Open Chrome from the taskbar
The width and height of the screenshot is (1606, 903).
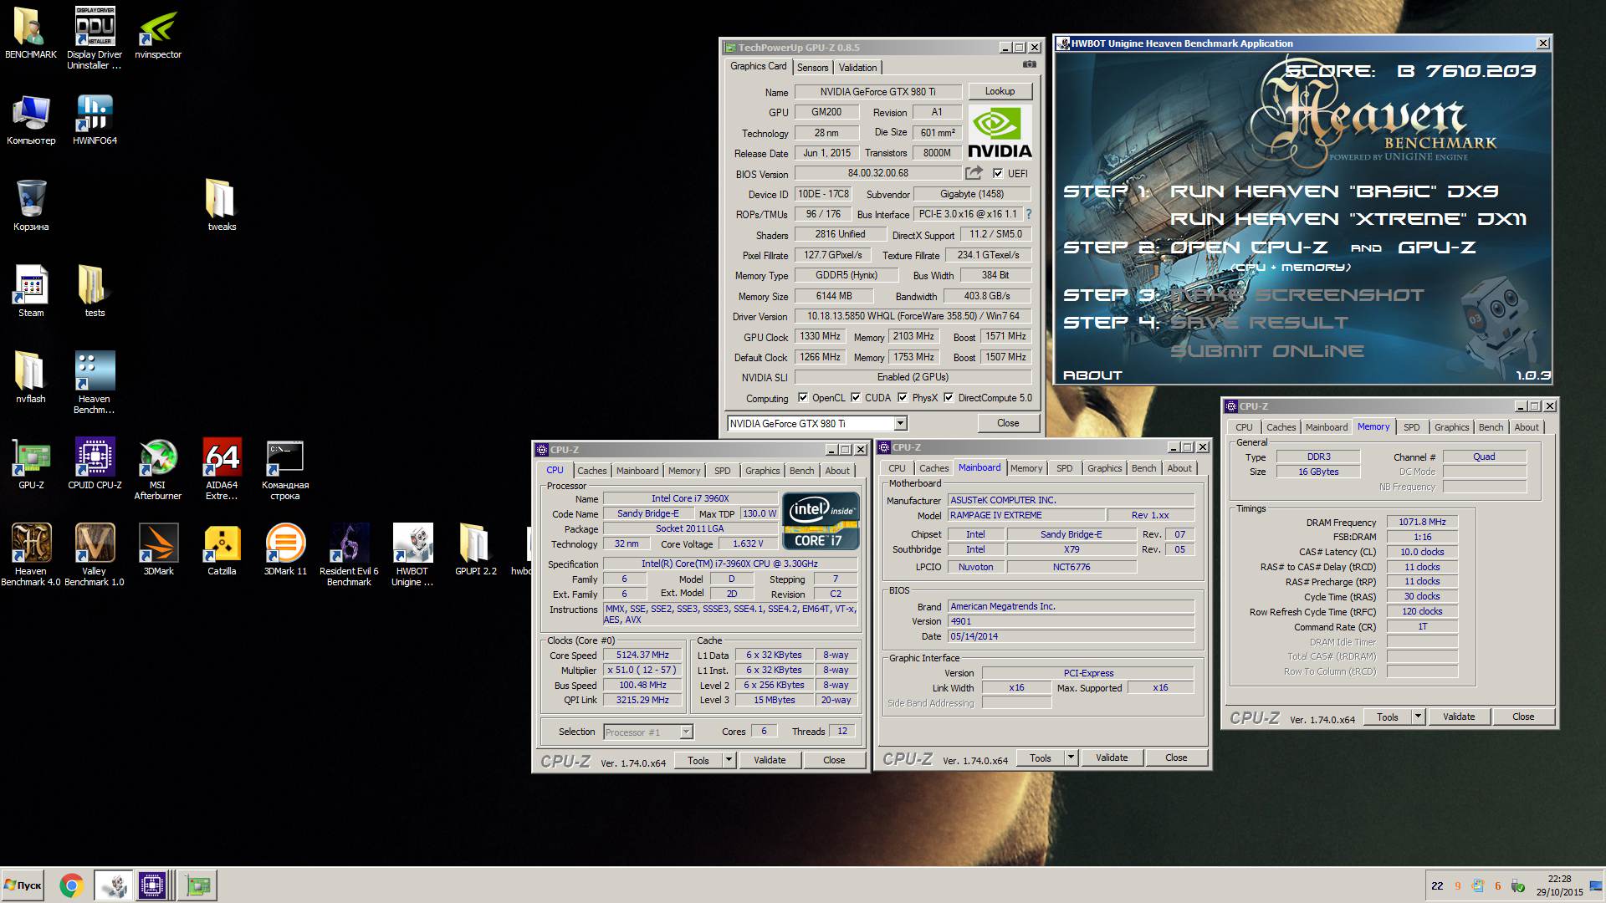click(71, 885)
